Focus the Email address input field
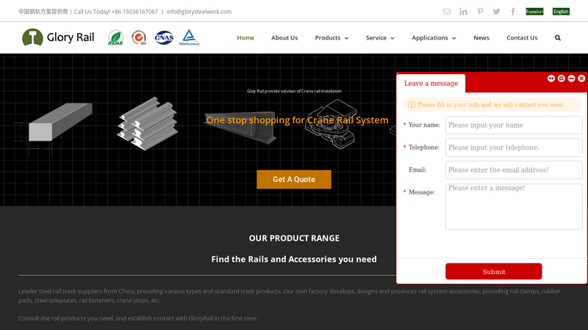Screen dimensions: 588x330 coord(514,170)
